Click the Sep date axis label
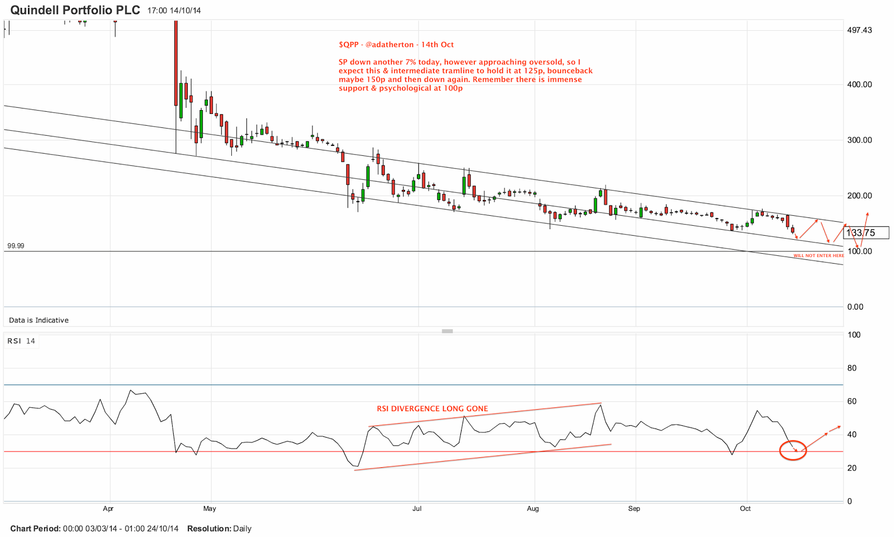Screen dimensions: 894x537 tap(634, 509)
